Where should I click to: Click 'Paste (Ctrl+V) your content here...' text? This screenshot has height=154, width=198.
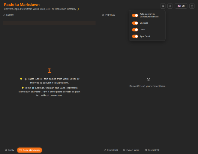point(148,86)
